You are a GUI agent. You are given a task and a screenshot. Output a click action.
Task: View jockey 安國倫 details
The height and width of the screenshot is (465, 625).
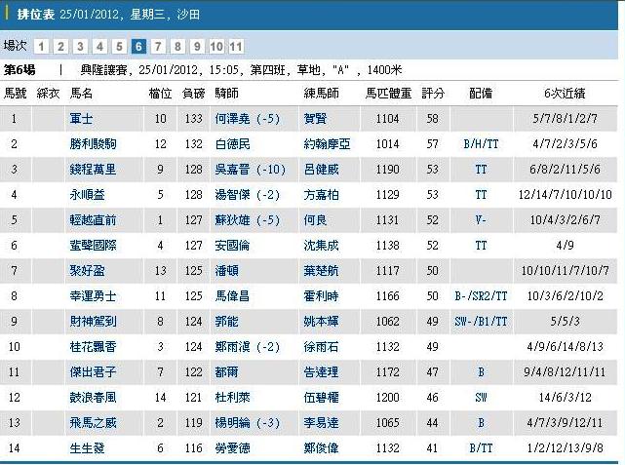(x=232, y=245)
